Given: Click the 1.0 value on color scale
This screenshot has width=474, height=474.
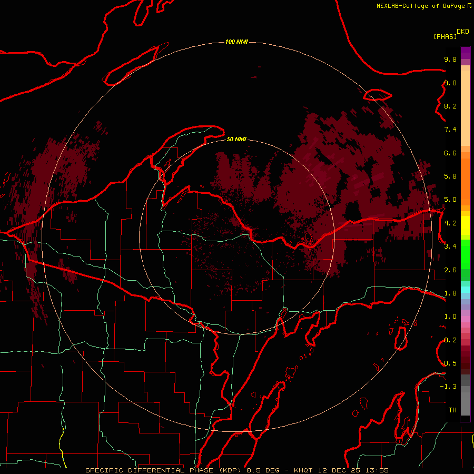Looking at the screenshot, I should [x=450, y=317].
